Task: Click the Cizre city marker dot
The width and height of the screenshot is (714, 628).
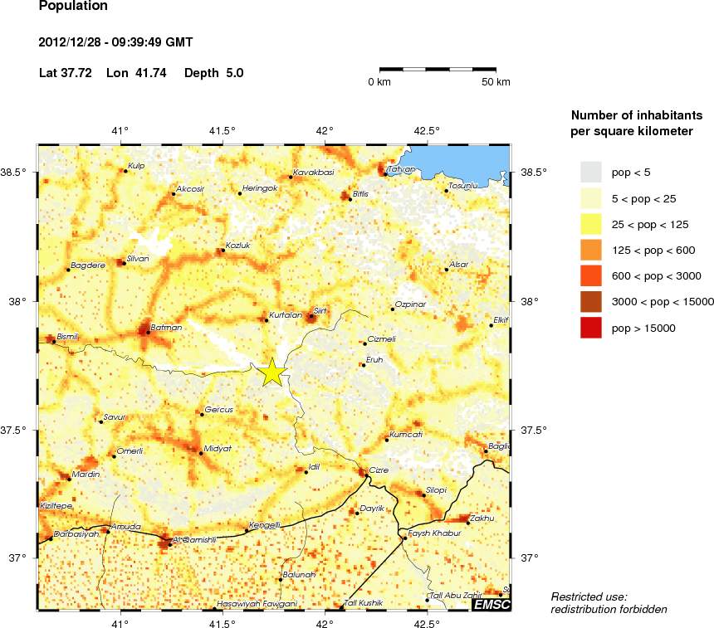Action: point(365,475)
